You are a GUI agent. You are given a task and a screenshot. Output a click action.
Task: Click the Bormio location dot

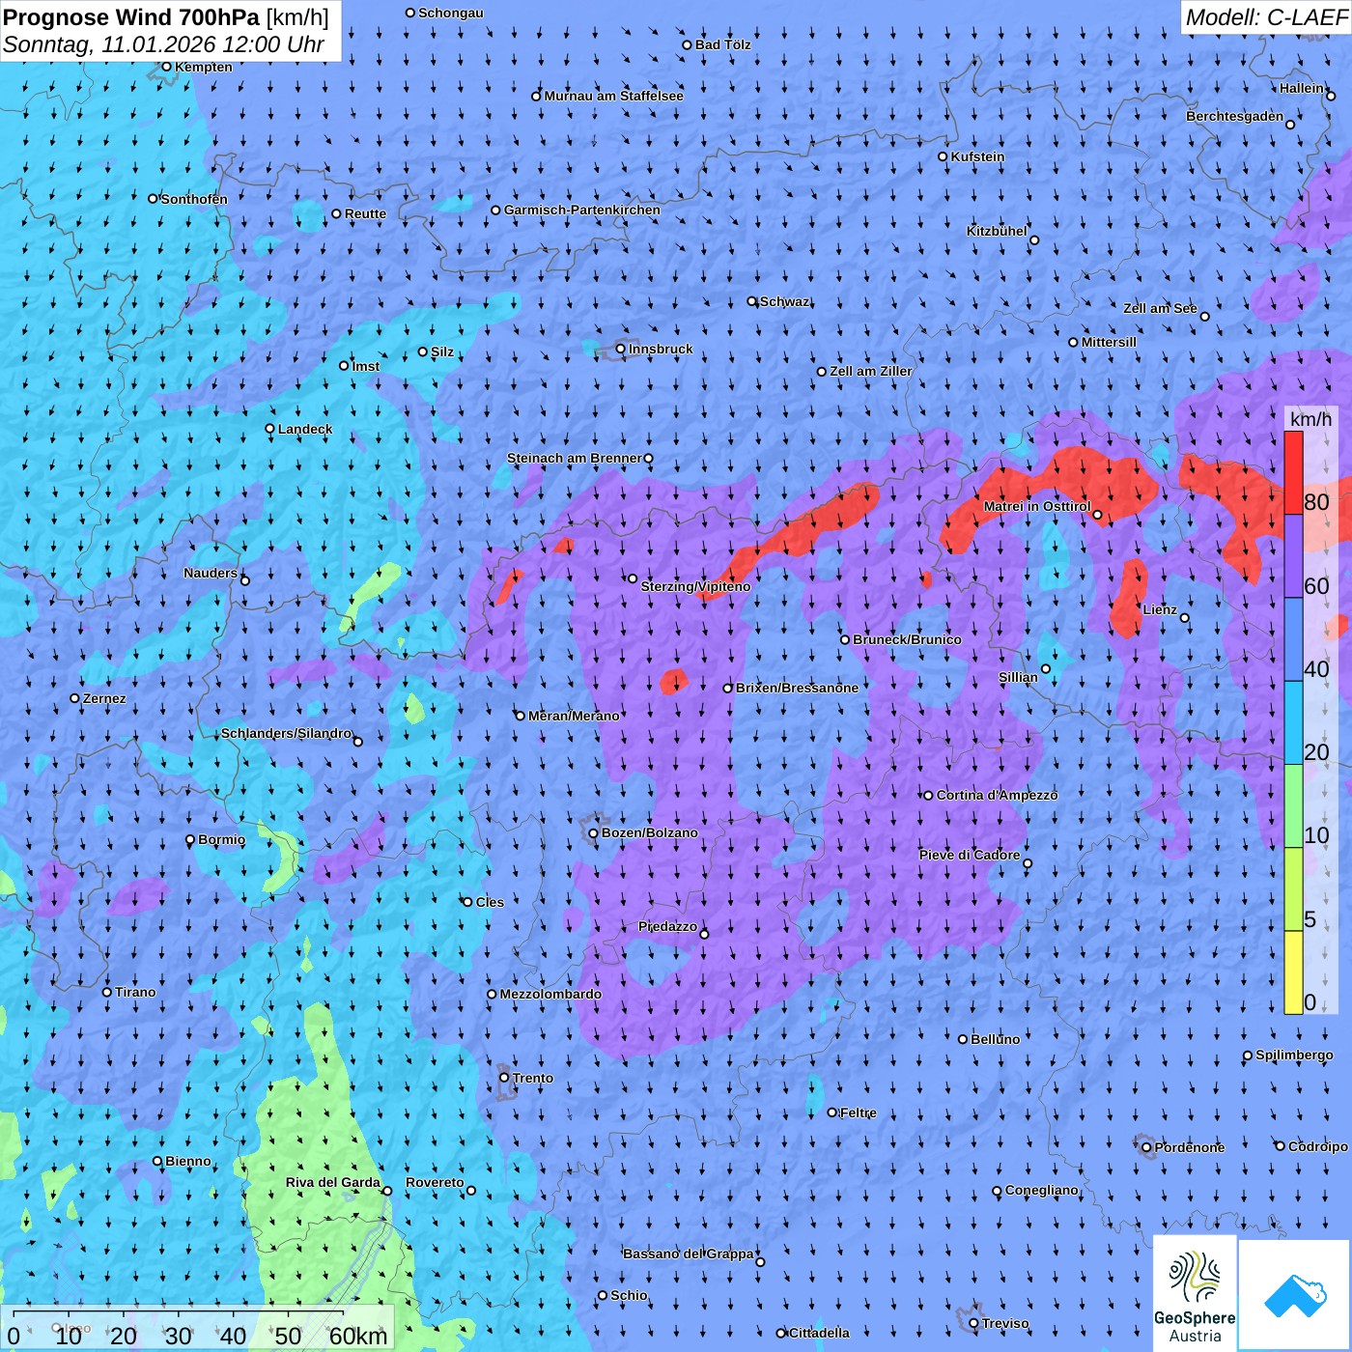pyautogui.click(x=190, y=839)
